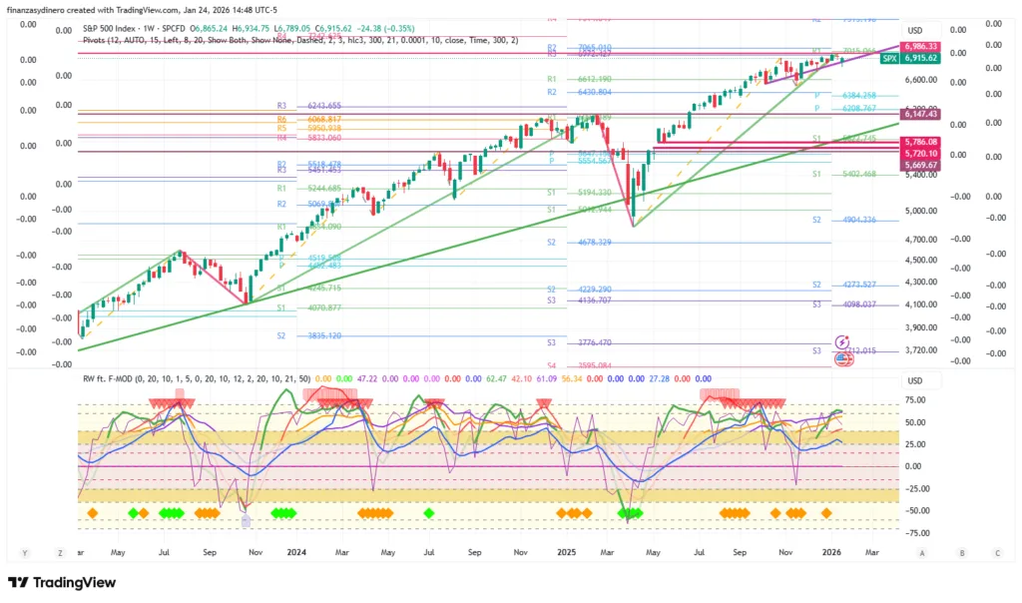
Task: Click the TradingView logo in bottom corner
Action: pos(63,583)
